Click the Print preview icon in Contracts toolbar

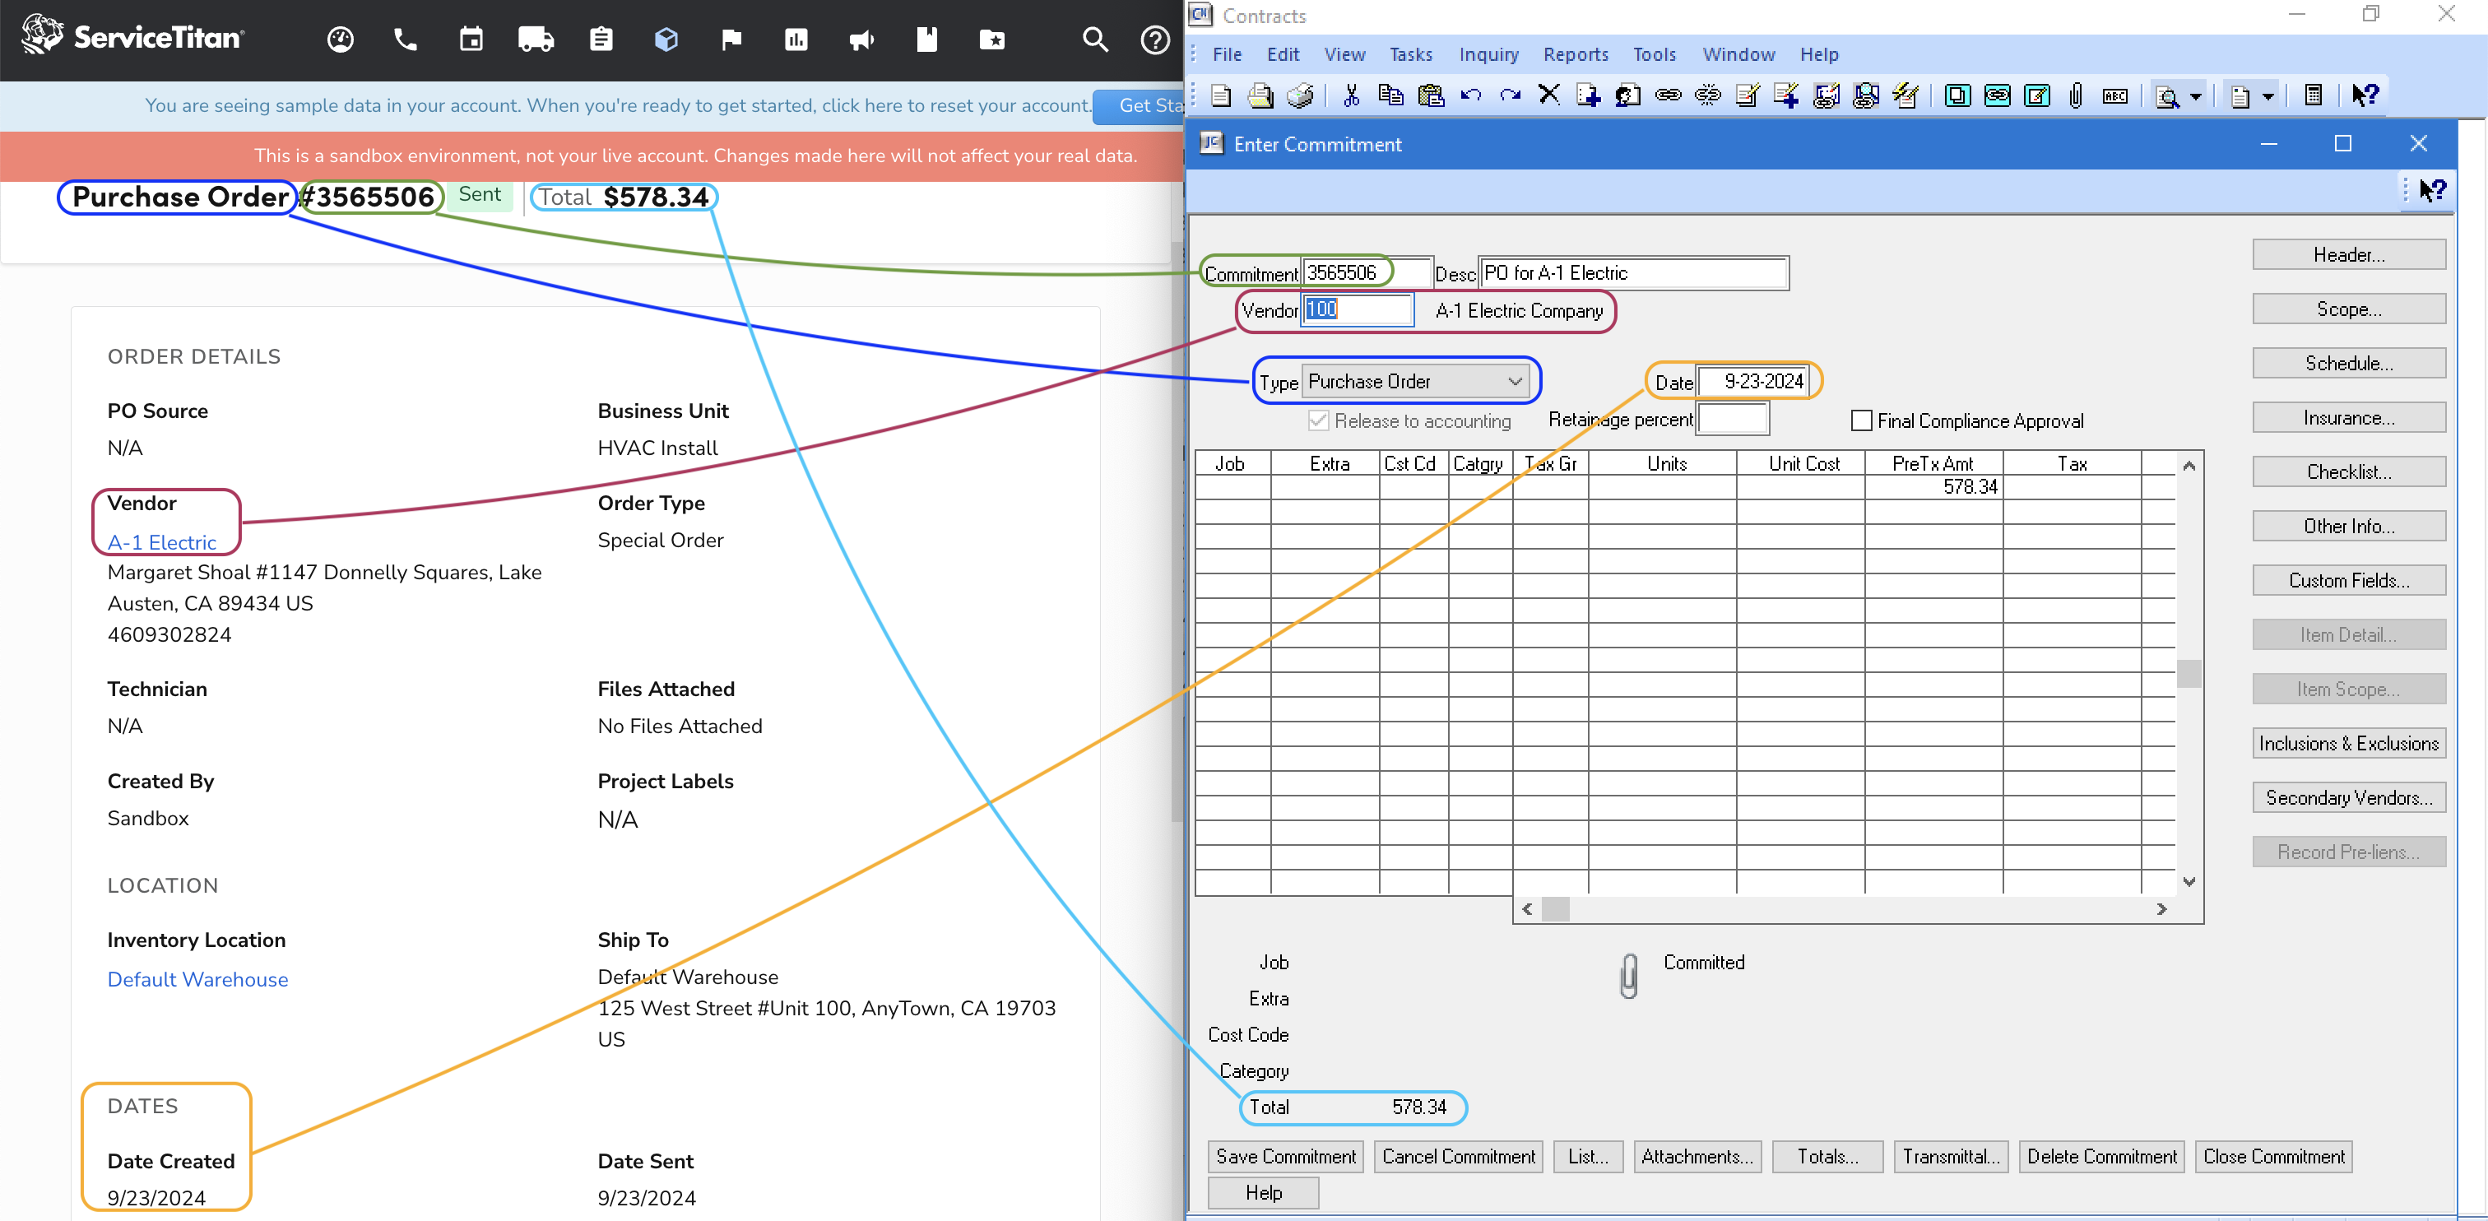click(x=1260, y=95)
